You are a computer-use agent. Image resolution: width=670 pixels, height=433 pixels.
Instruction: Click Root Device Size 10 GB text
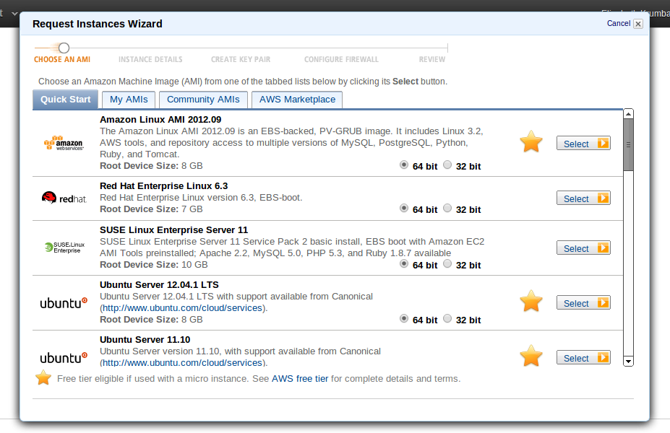tap(154, 265)
